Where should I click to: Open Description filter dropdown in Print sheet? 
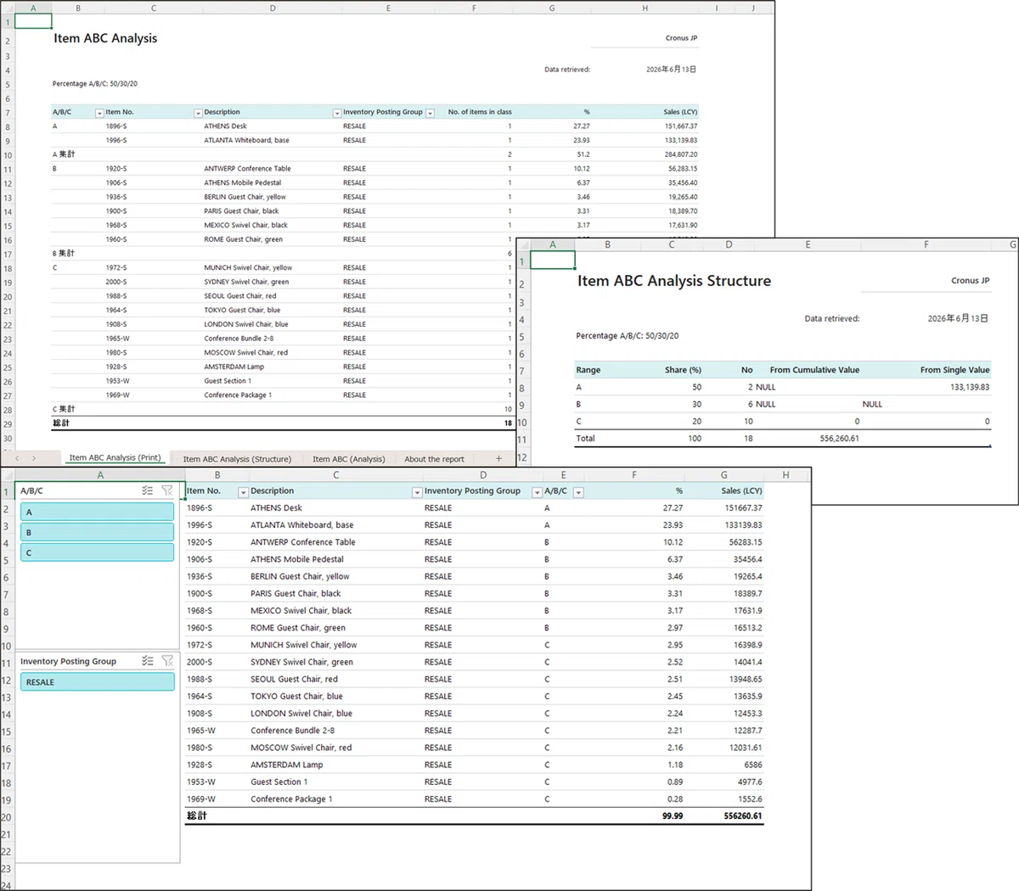[x=337, y=113]
